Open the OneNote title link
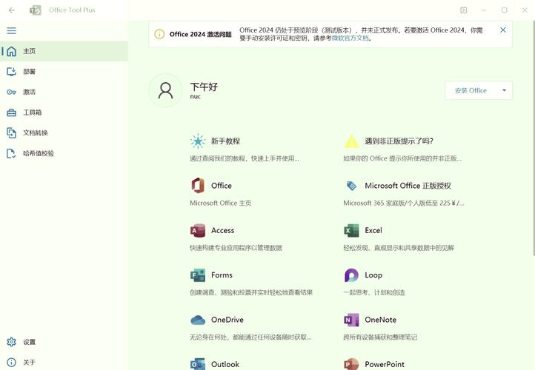The width and height of the screenshot is (535, 370). [x=380, y=320]
